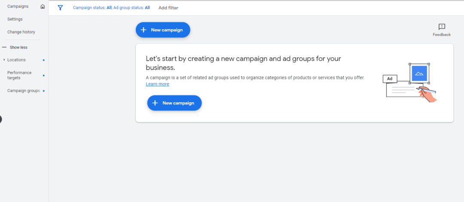The width and height of the screenshot is (464, 202).
Task: Follow the Learn more link
Action: [x=157, y=84]
